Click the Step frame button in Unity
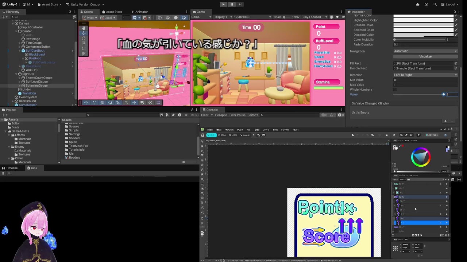This screenshot has width=467, height=262. (240, 4)
